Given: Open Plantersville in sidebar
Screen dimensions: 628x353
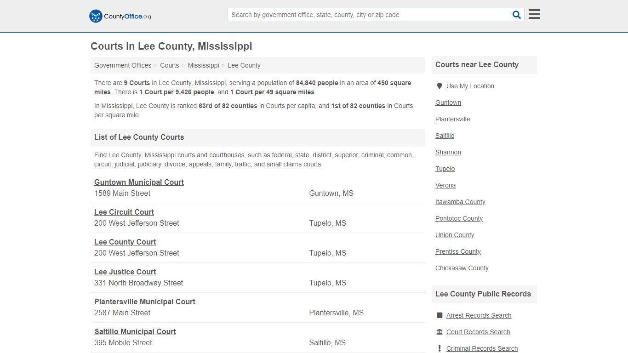Looking at the screenshot, I should (x=453, y=119).
